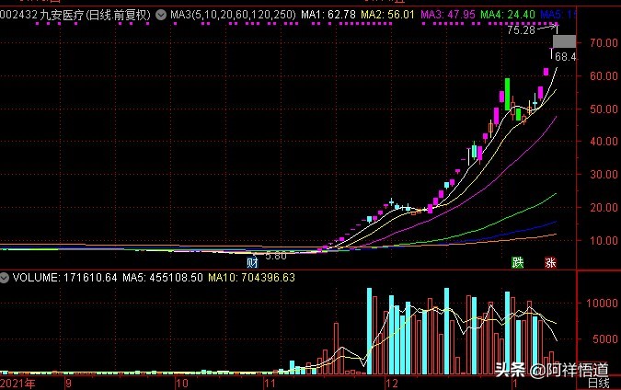Select the MA3: 47.95 value

447,15
